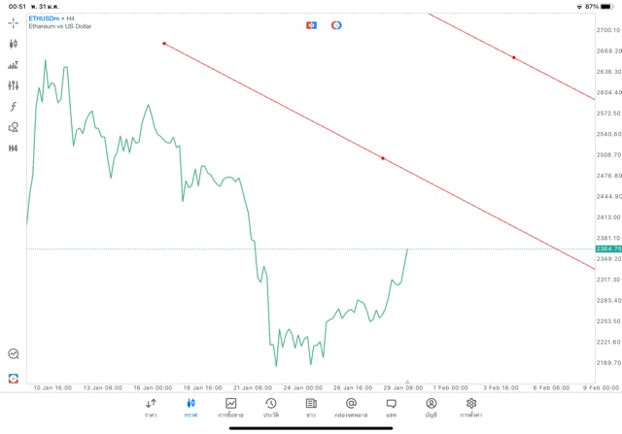Tap the new order icon in sidebar

click(x=13, y=378)
